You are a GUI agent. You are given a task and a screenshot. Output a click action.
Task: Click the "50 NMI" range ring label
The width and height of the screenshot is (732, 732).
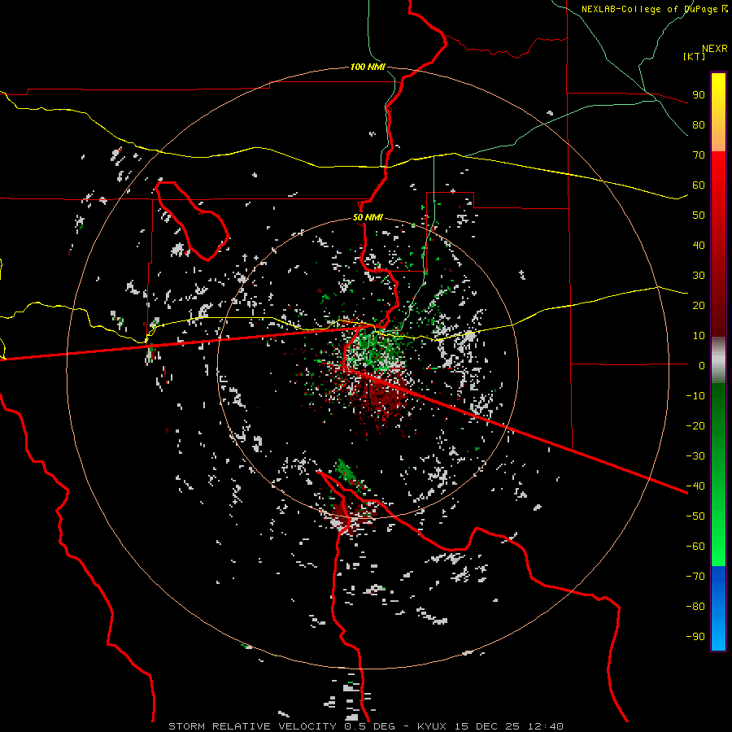tap(368, 217)
